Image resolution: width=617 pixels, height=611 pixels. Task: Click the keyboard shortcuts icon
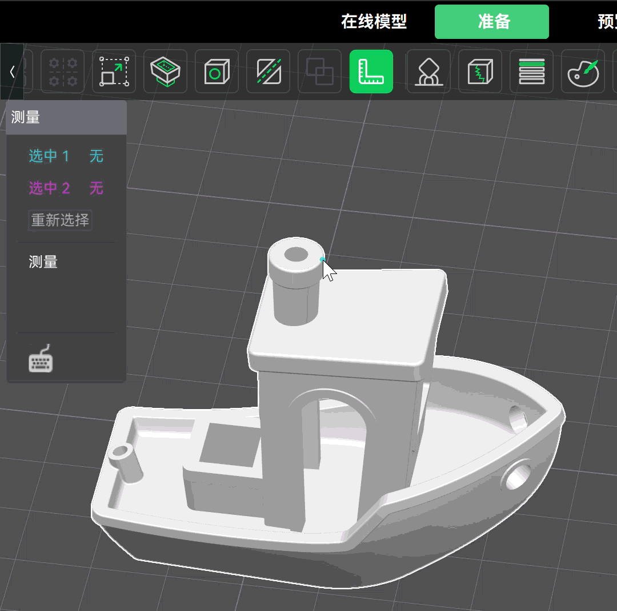point(41,358)
